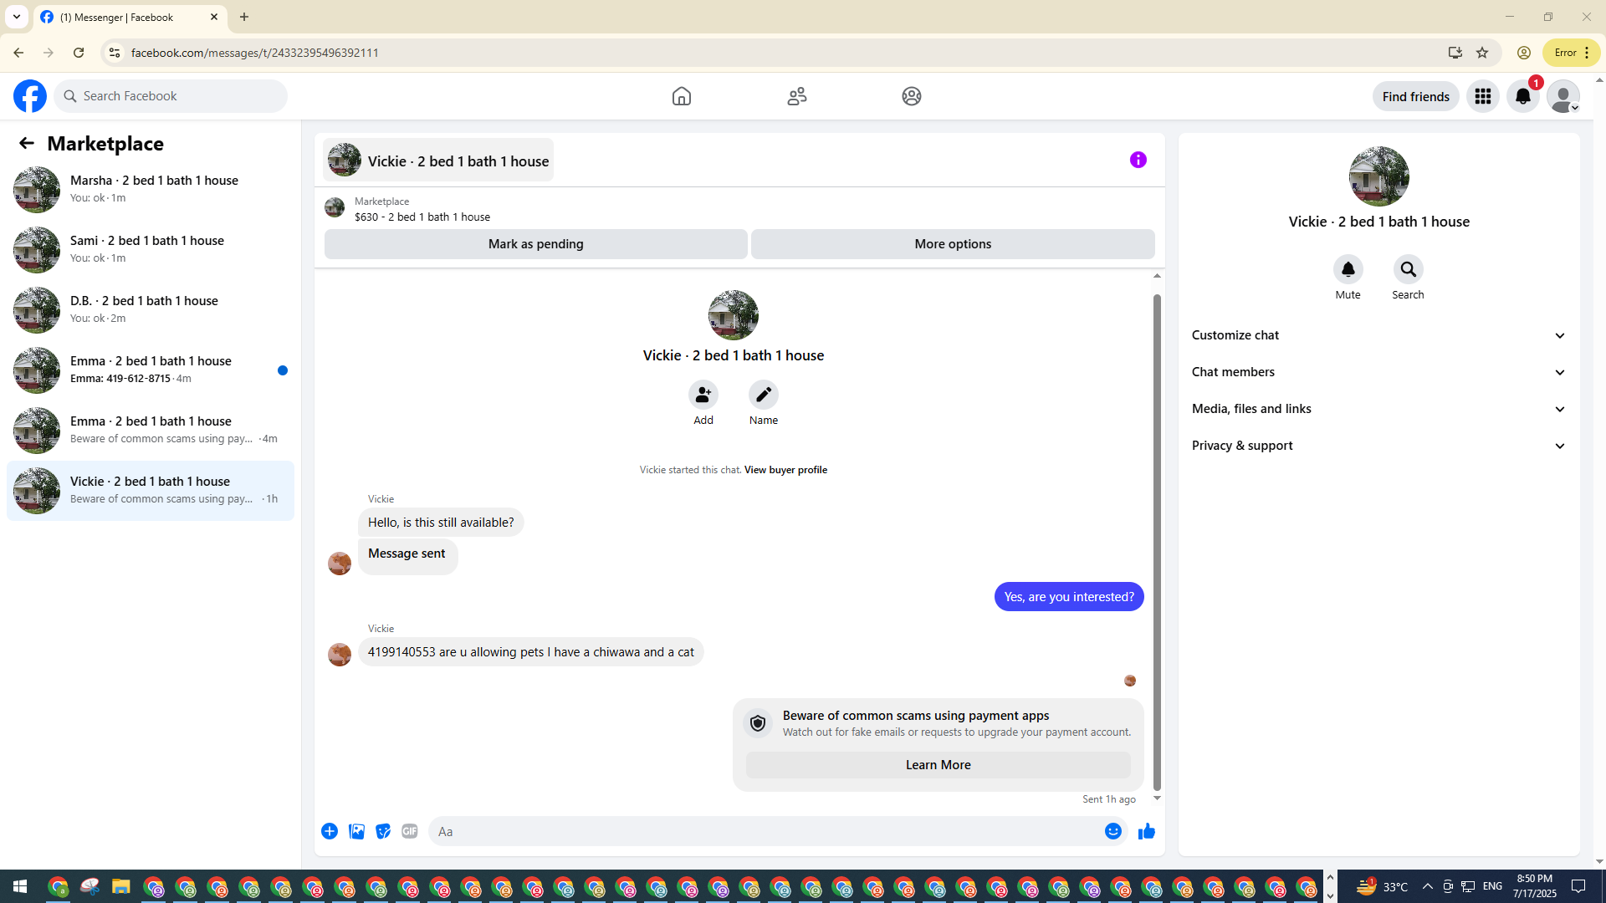Select the Messenger | Facebook browser tab

[130, 18]
